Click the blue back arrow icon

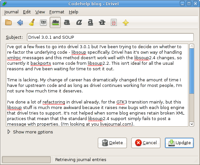point(20,22)
